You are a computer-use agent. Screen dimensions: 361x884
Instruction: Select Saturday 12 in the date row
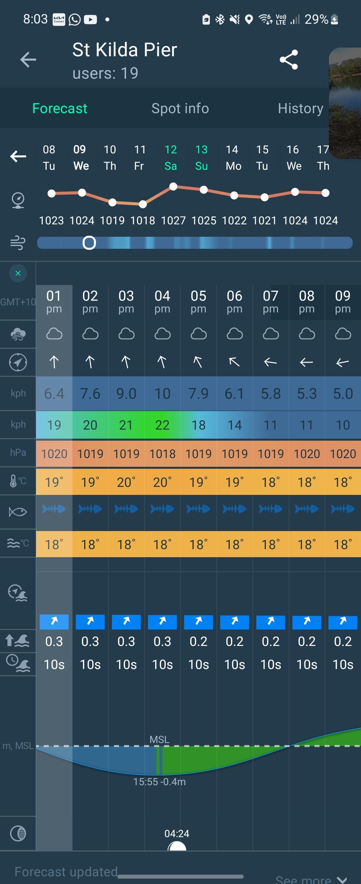coord(170,157)
